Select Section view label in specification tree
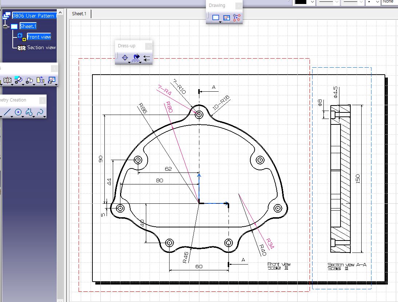Image resolution: width=398 pixels, height=302 pixels. (41, 47)
